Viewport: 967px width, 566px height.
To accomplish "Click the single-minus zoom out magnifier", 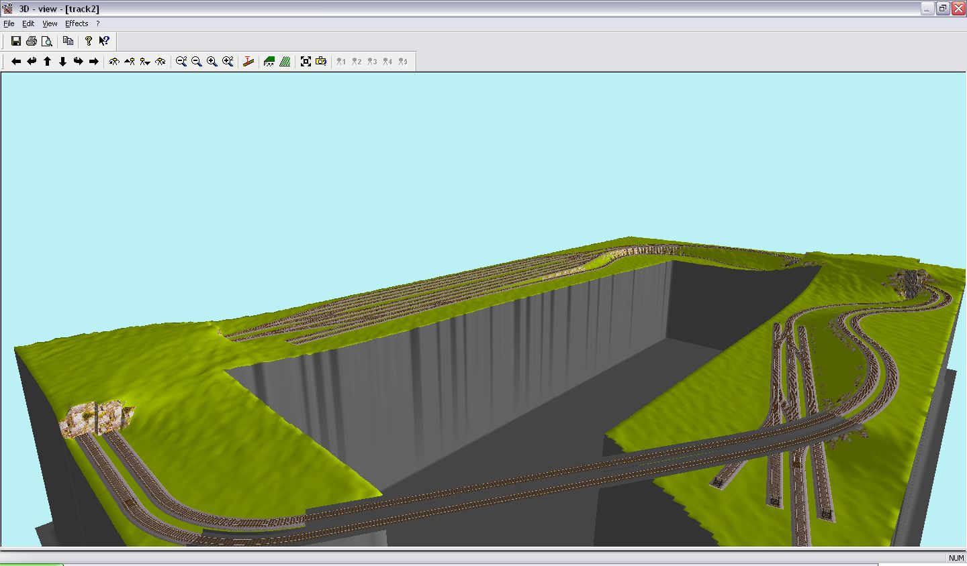I will click(197, 62).
